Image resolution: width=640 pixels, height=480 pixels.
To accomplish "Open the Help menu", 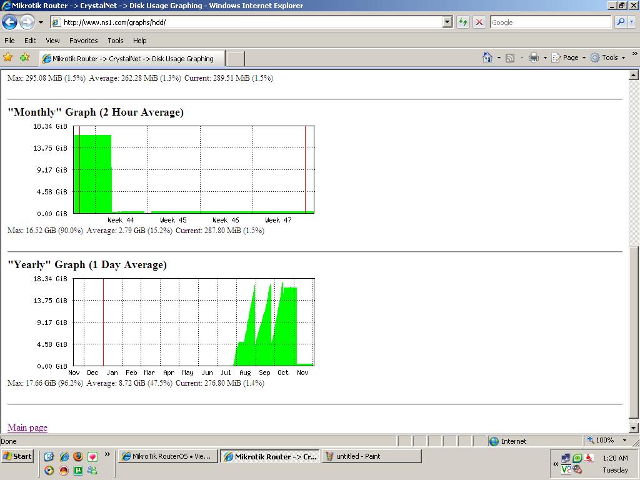I will [139, 41].
